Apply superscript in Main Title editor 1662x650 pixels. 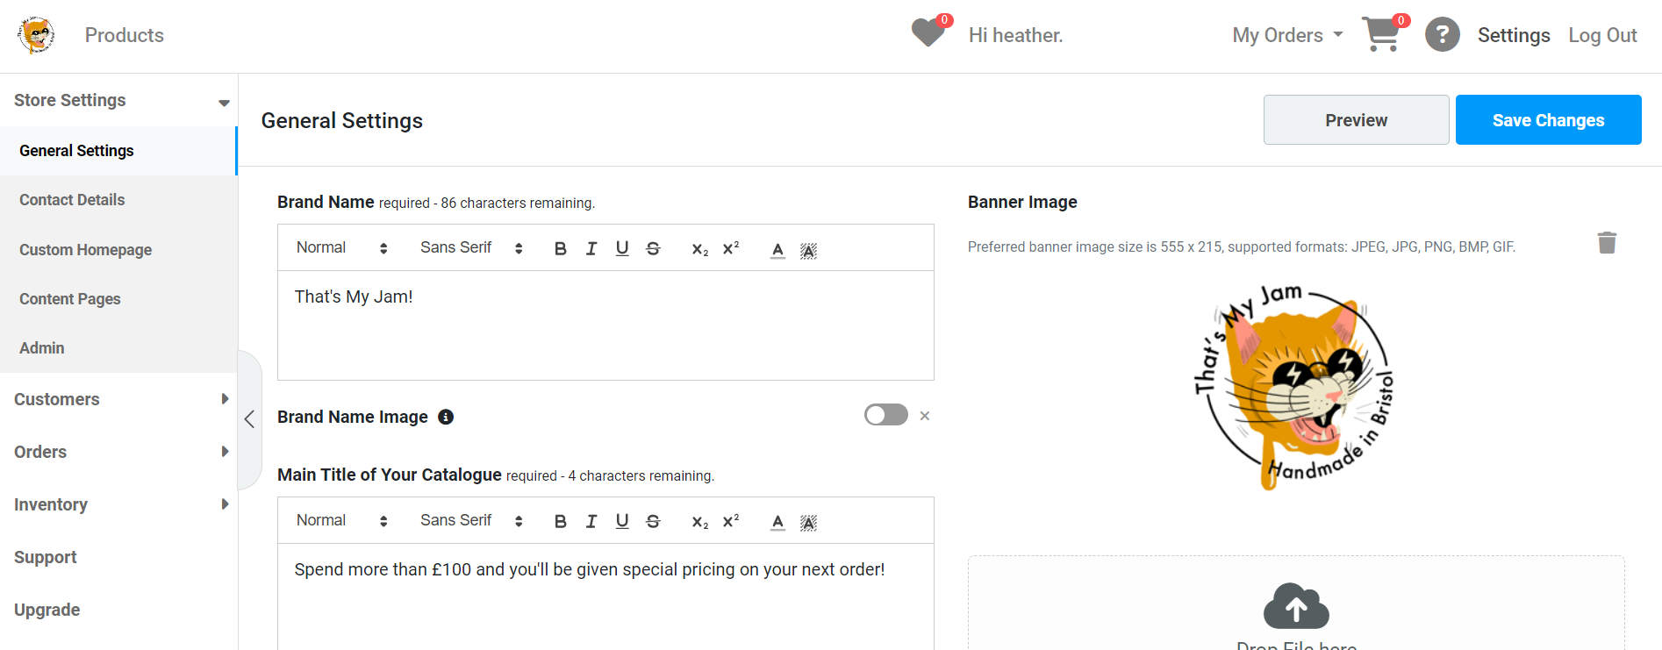click(x=731, y=521)
